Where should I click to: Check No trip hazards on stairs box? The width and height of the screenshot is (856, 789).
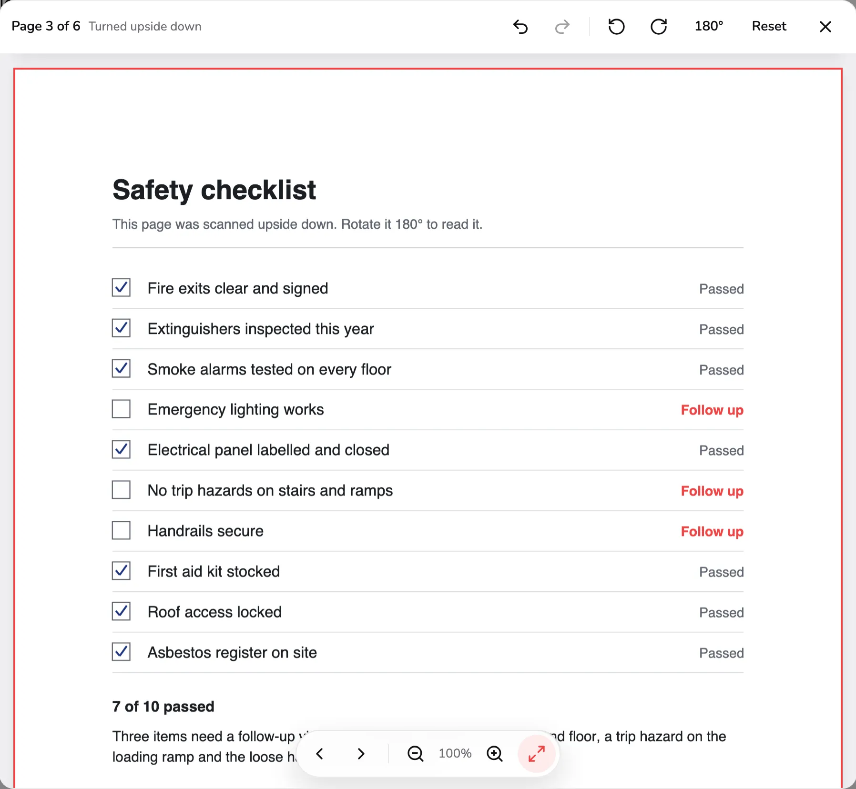click(121, 490)
